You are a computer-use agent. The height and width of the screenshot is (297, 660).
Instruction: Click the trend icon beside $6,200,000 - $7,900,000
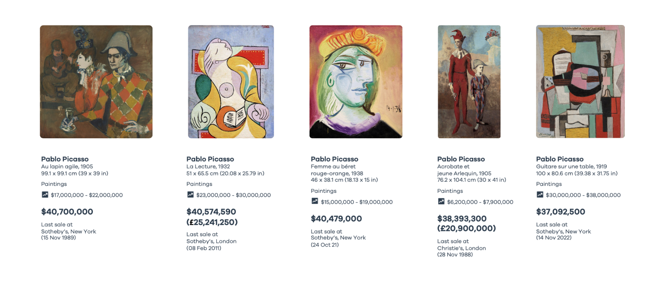(441, 201)
